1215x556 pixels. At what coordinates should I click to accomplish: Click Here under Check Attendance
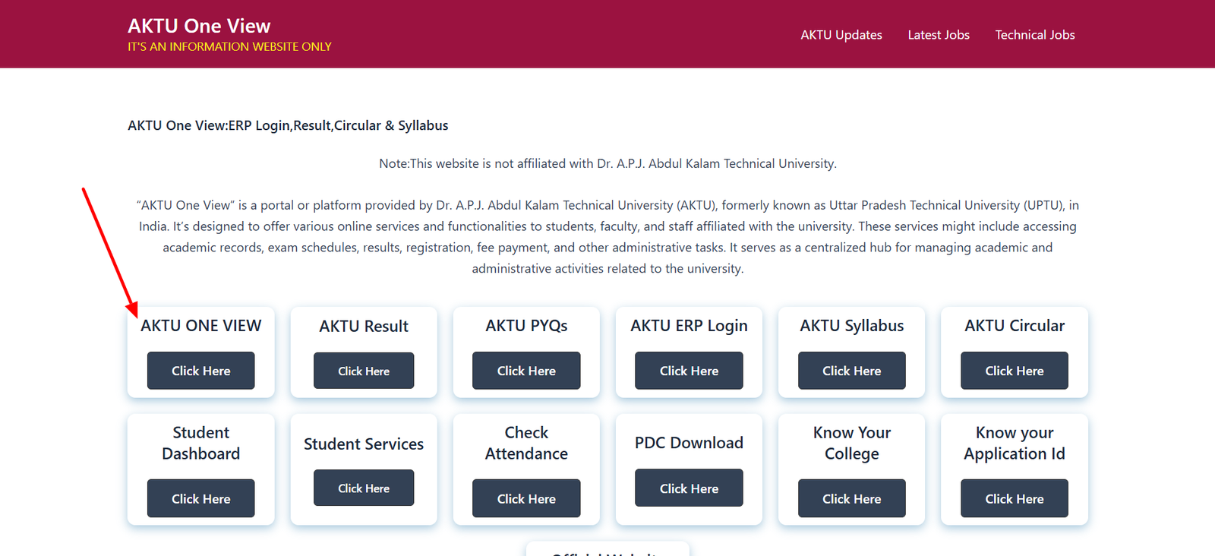pyautogui.click(x=525, y=498)
